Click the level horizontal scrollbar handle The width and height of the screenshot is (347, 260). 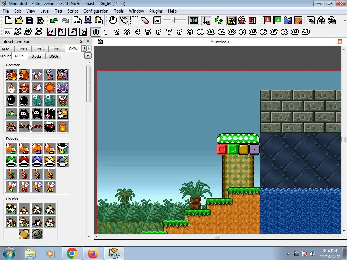coord(217,237)
